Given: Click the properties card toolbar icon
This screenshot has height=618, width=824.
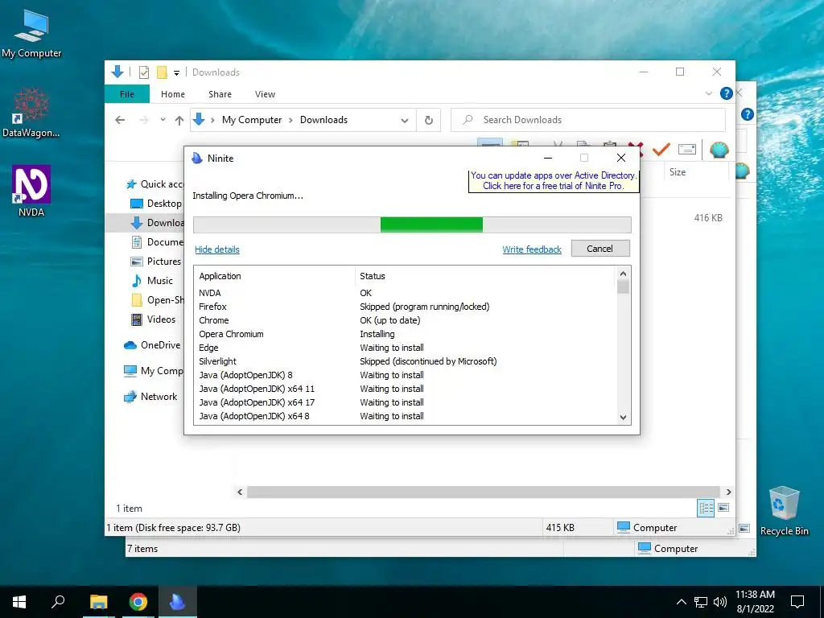Looking at the screenshot, I should click(687, 150).
